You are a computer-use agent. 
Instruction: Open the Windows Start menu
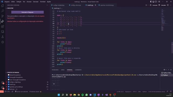point(59,95)
